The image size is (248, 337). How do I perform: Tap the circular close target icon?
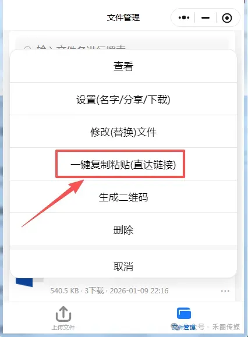[x=227, y=18]
